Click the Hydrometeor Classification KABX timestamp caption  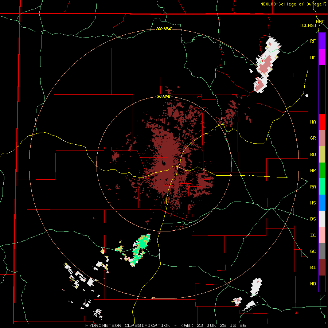(165, 325)
